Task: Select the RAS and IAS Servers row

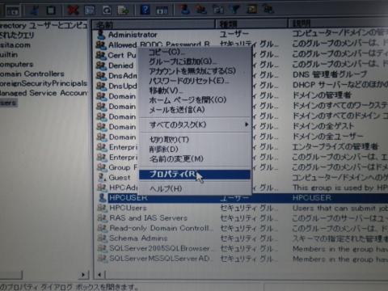Action: coord(149,217)
